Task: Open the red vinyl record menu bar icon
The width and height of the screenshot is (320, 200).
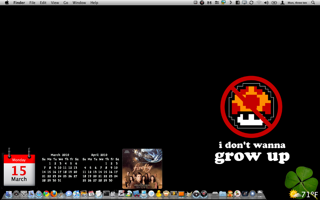Action: coord(202,3)
